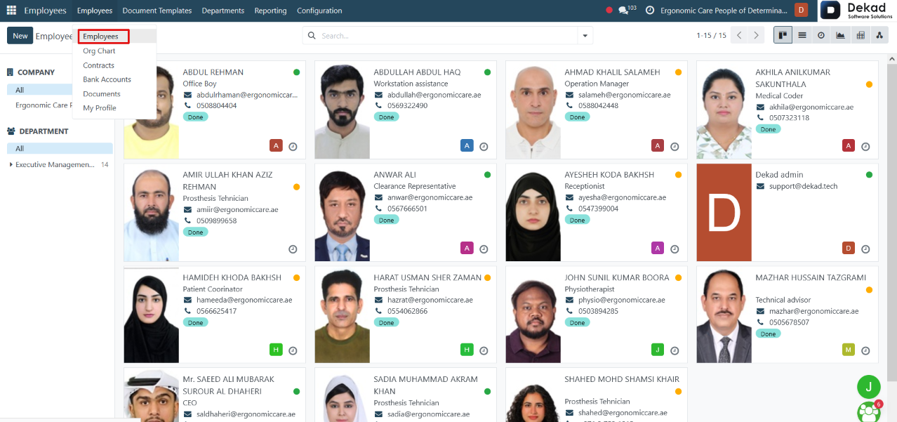Switch to Hierarchy org view
Viewport: 897px width, 422px height.
coord(879,35)
